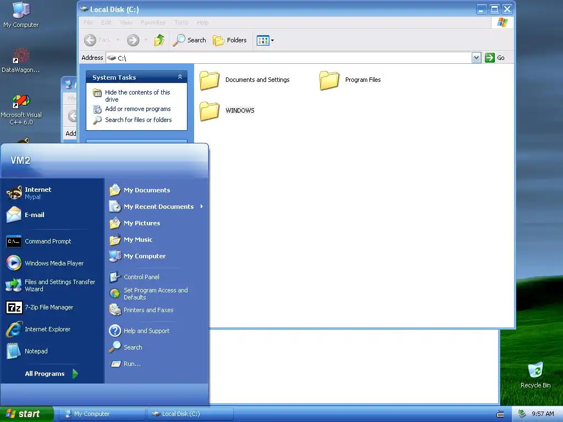Open the Address bar dropdown arrow
Image resolution: width=563 pixels, height=422 pixels.
[x=476, y=58]
